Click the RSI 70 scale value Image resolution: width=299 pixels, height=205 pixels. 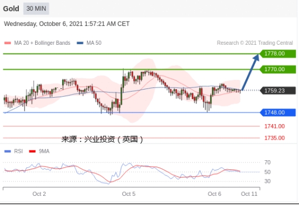click(267, 162)
